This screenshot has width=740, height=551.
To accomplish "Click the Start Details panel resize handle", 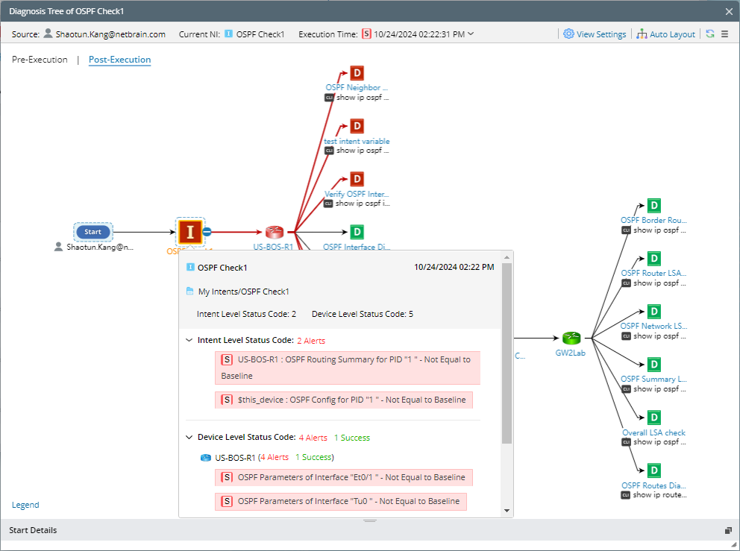I will click(x=370, y=521).
